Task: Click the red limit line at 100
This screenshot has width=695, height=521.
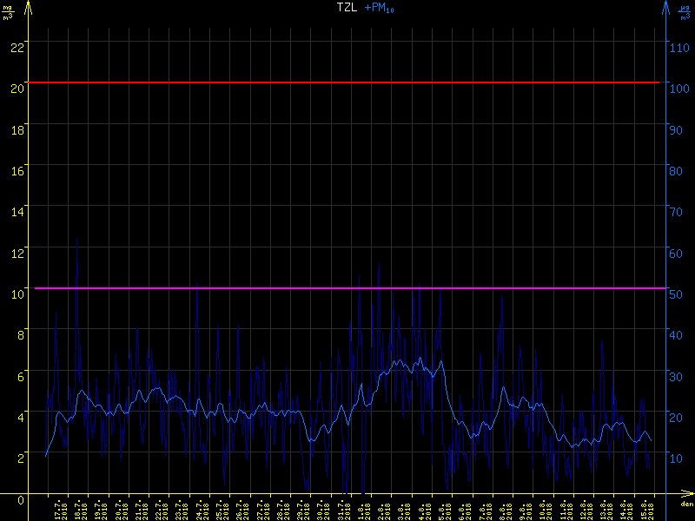Action: (x=347, y=82)
